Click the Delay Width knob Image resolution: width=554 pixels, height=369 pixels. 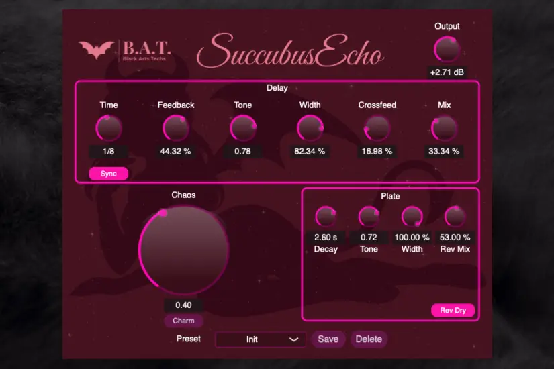pyautogui.click(x=310, y=128)
